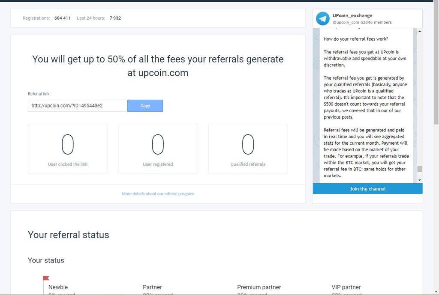
Task: Click the Last 24 hours count 7 932
Action: 115,18
